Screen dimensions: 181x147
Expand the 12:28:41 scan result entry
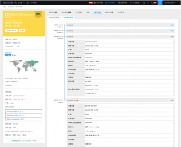172,25
